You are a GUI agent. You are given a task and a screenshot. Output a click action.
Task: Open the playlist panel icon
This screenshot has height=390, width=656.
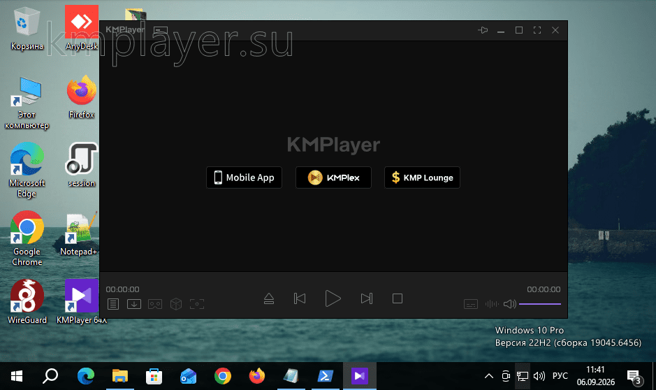click(113, 304)
